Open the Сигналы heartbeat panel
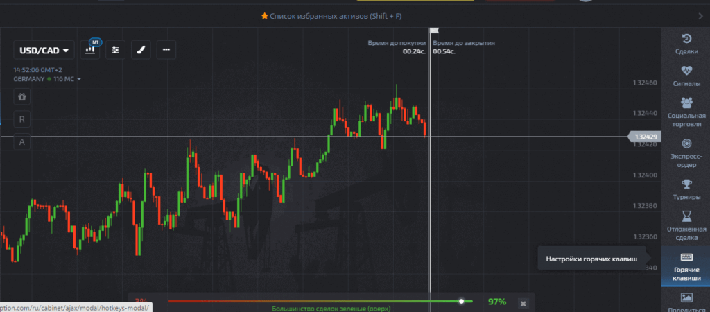This screenshot has width=710, height=312. [686, 76]
